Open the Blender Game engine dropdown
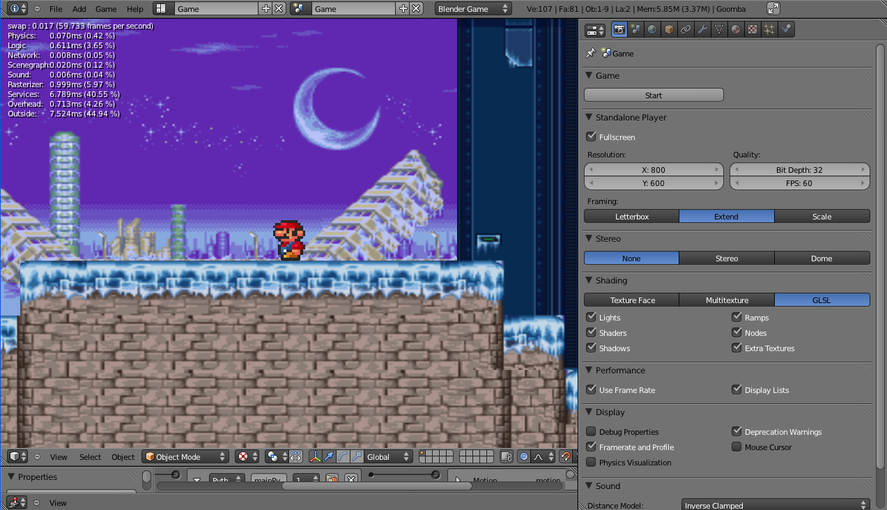This screenshot has width=887, height=510. [x=473, y=8]
